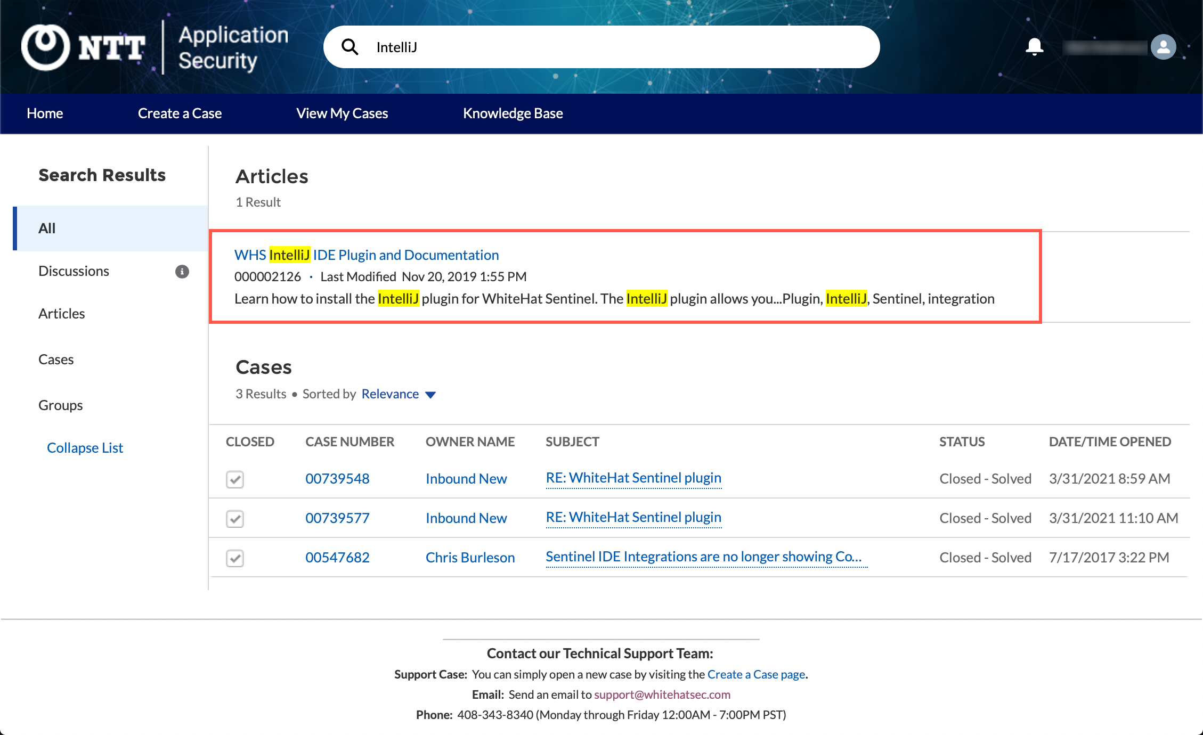Click the Discussions info icon
1203x735 pixels.
pos(182,272)
